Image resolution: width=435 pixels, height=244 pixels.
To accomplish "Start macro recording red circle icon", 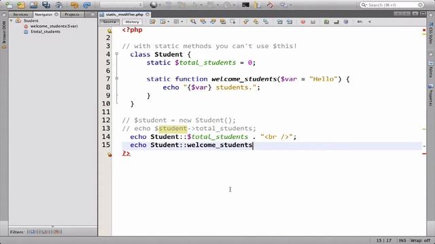I will coord(303,22).
